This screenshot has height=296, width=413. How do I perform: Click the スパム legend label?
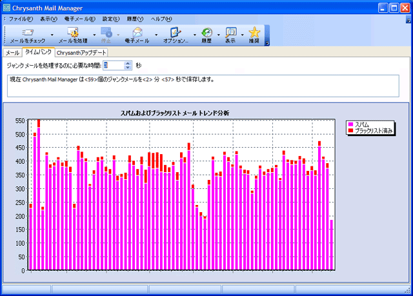[x=361, y=124]
